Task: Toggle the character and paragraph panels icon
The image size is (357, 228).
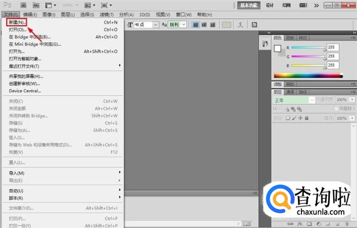Action: 254,25
